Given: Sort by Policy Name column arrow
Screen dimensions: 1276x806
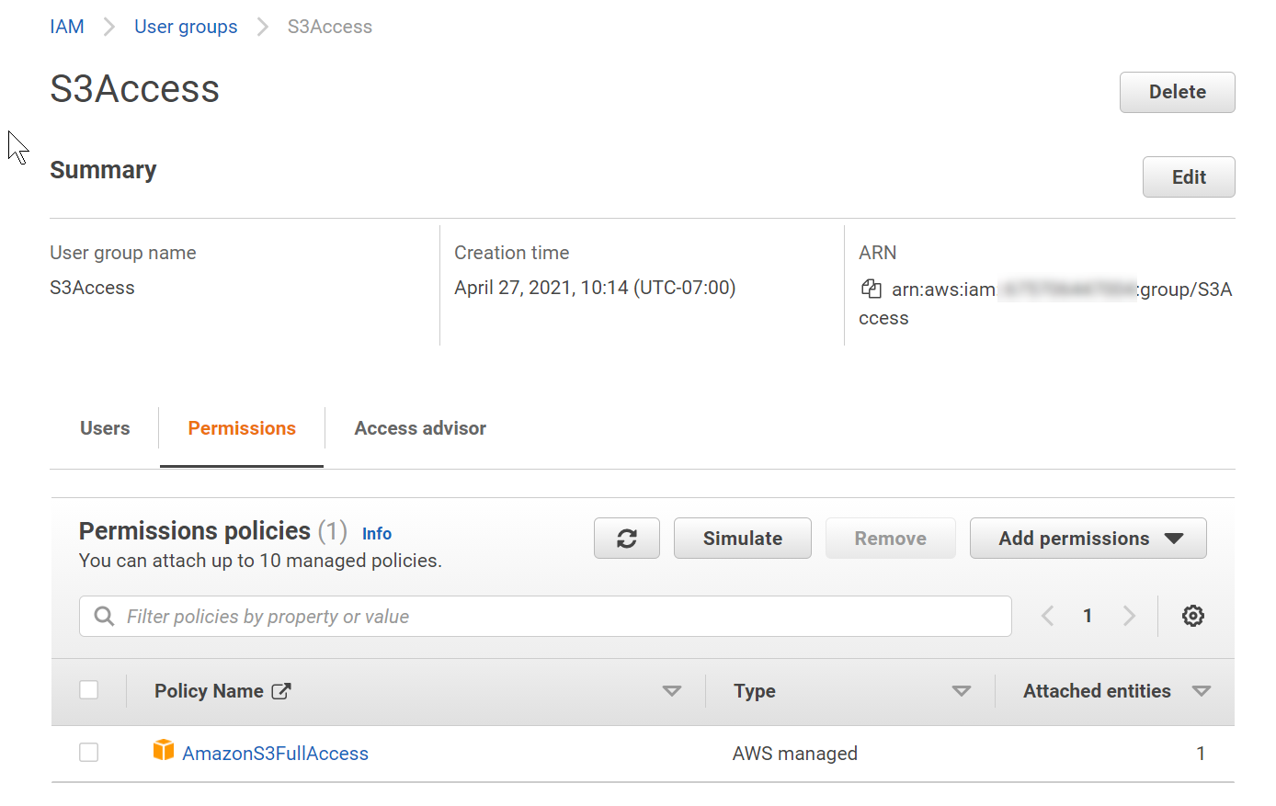Looking at the screenshot, I should [x=672, y=691].
